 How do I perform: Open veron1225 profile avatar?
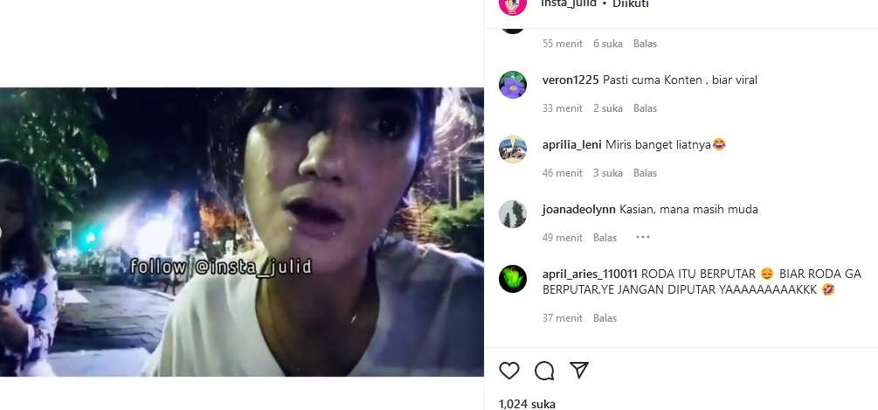coord(512,85)
